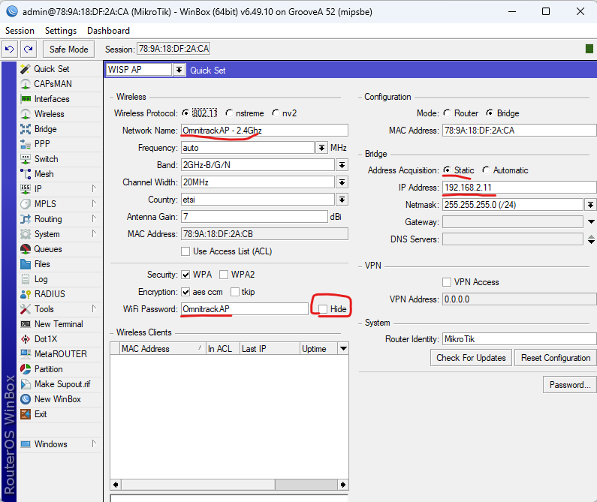
Task: Expand the Band dropdown
Action: click(342, 165)
